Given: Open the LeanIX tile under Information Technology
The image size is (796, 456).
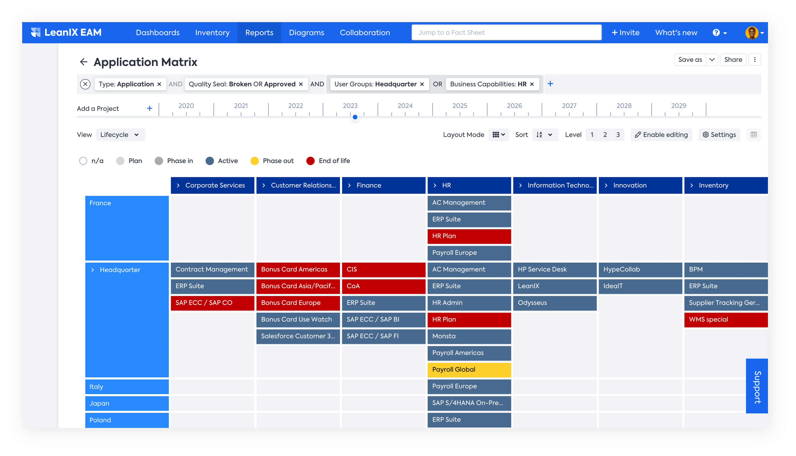Looking at the screenshot, I should 555,286.
